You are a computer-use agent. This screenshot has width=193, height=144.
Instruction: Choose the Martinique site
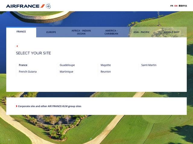point(66,72)
